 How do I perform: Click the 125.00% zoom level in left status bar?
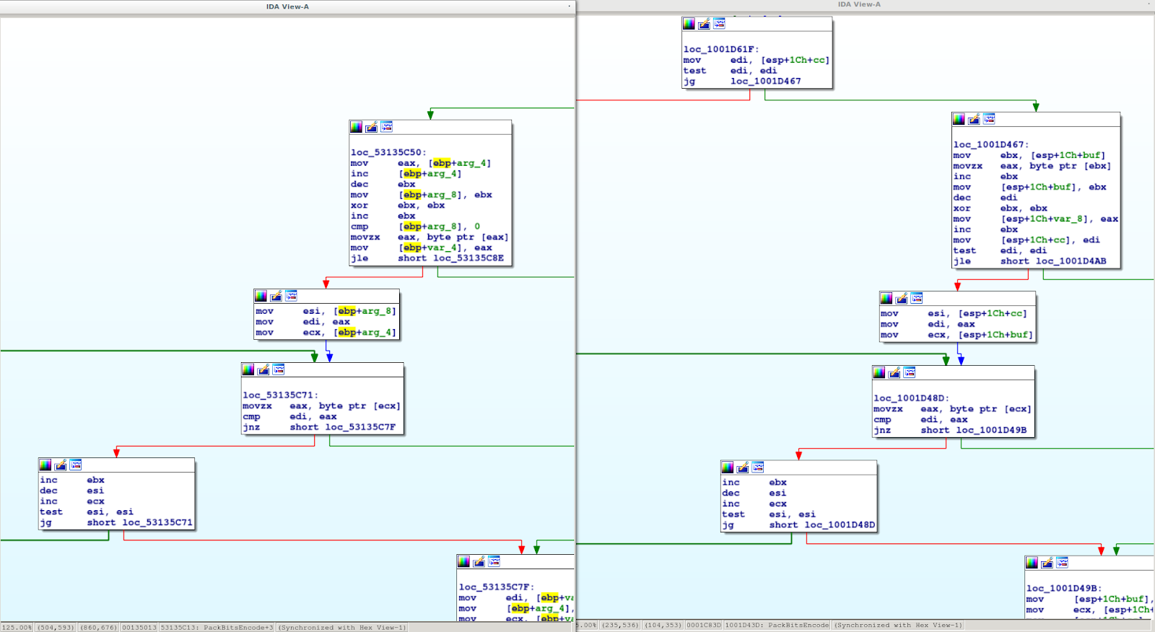[x=17, y=628]
